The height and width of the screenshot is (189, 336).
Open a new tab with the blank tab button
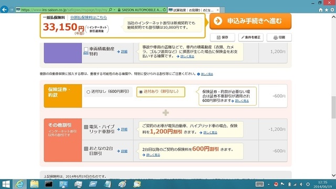pyautogui.click(x=223, y=10)
